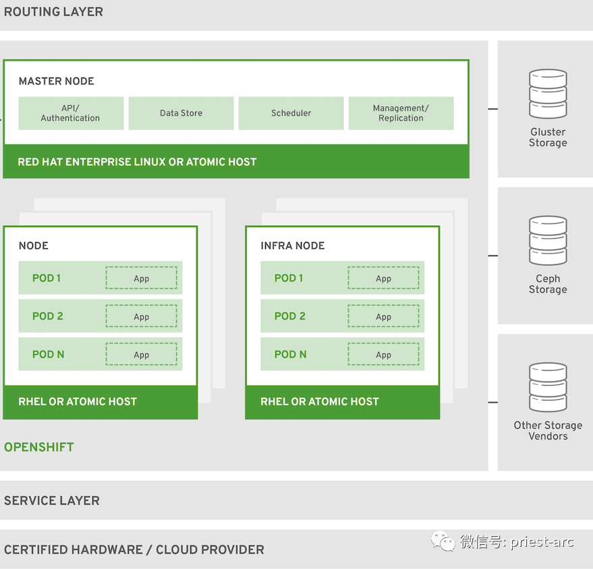Click the Ceph Storage text label
The image size is (593, 569).
[548, 284]
